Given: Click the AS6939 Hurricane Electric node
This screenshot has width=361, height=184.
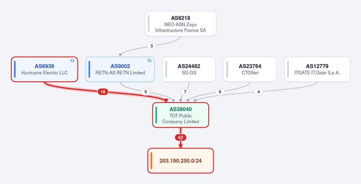Looking at the screenshot, I should point(45,69).
